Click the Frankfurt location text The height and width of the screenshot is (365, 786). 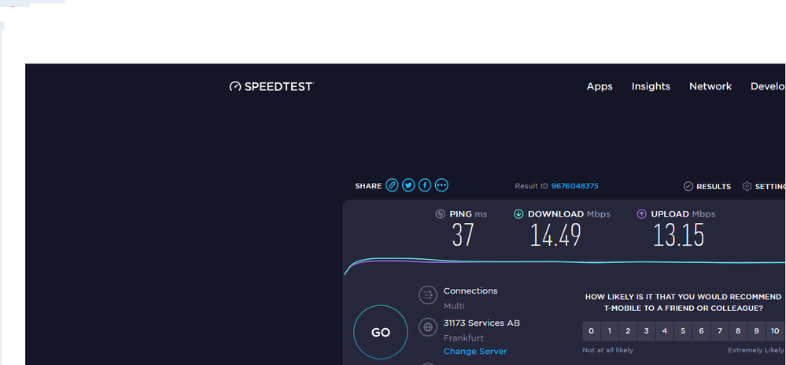(x=463, y=338)
